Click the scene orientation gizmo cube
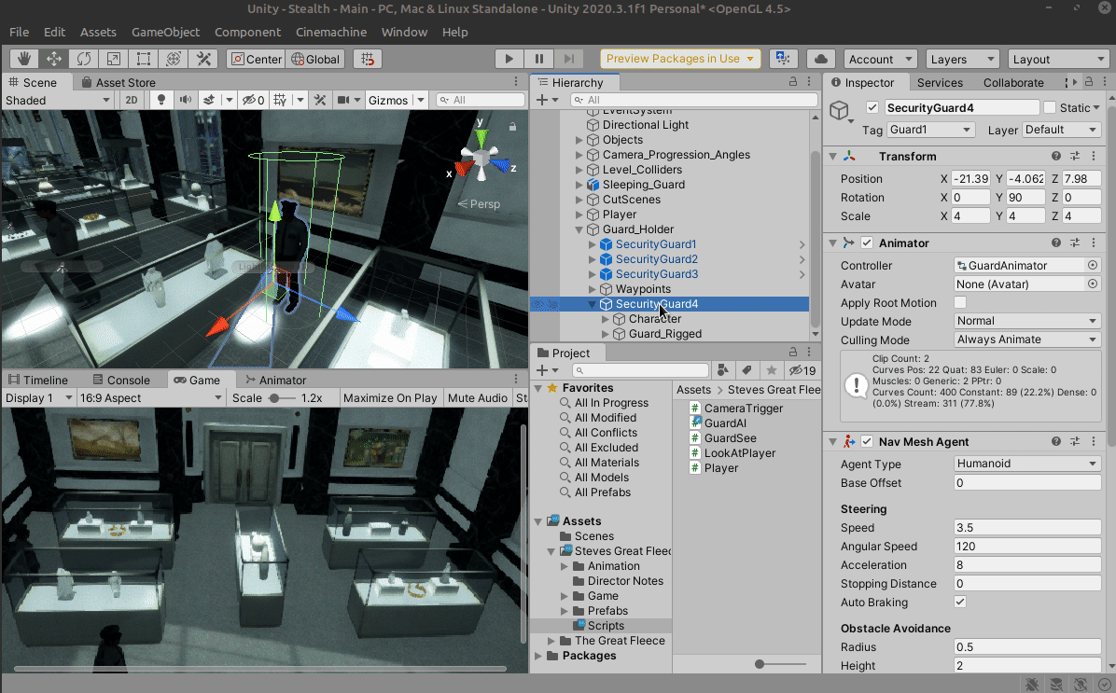1116x693 pixels. 482,156
